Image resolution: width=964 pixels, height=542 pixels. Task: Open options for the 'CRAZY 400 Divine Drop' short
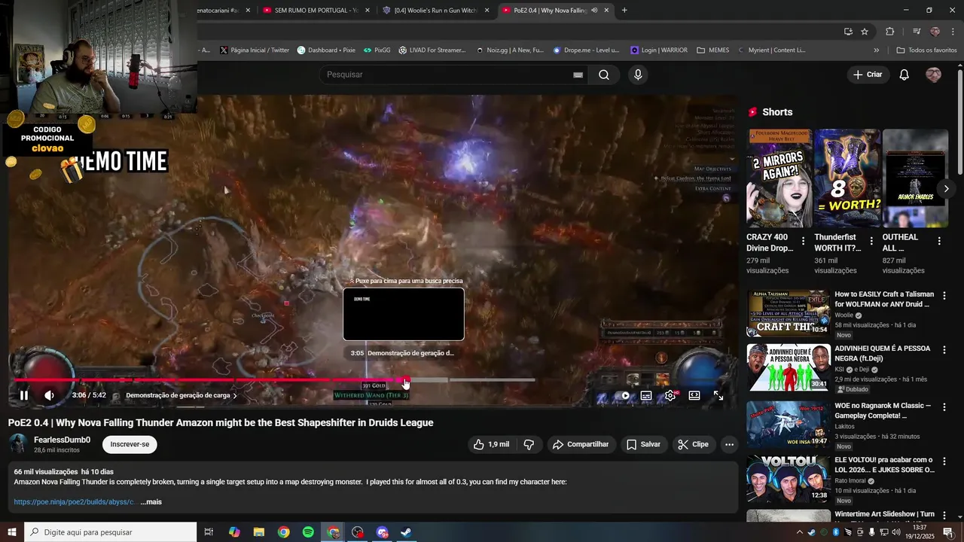[803, 241]
